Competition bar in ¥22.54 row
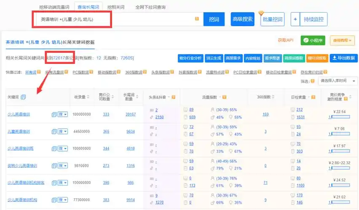 pos(341,117)
